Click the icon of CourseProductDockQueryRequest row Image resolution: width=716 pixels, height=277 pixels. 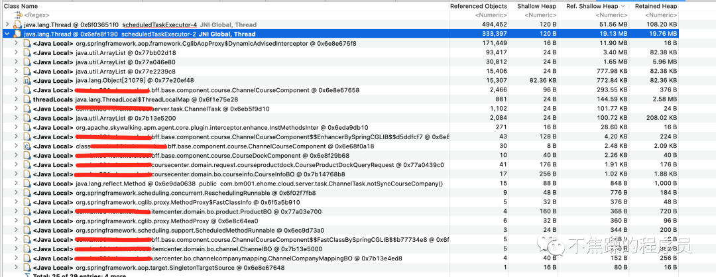point(27,164)
